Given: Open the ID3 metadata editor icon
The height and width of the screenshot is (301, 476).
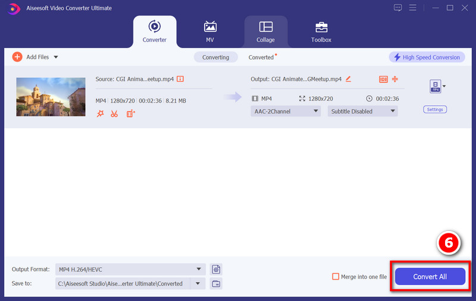Looking at the screenshot, I should (x=383, y=79).
